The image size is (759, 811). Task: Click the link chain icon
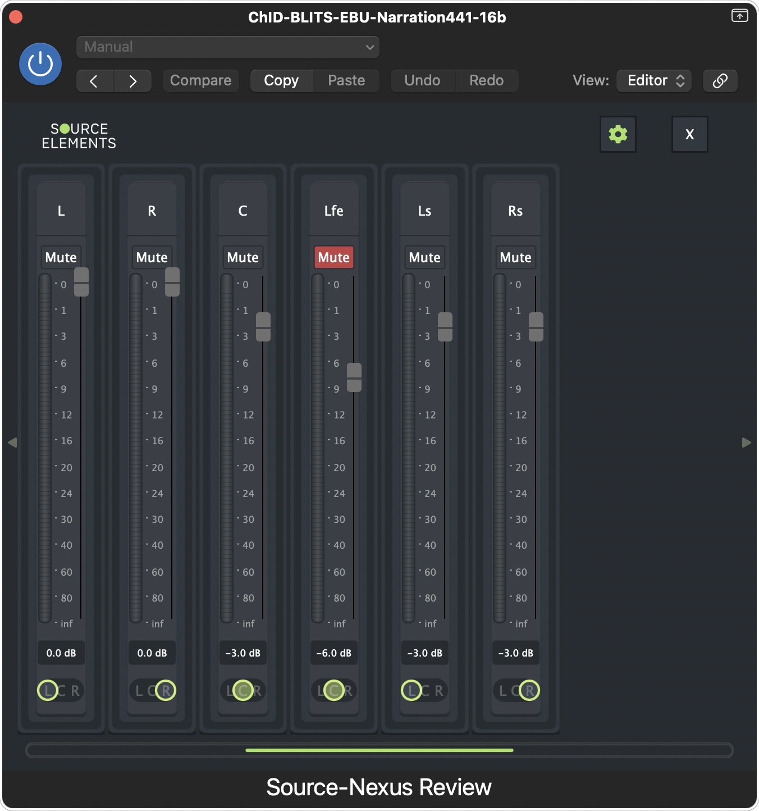(720, 81)
